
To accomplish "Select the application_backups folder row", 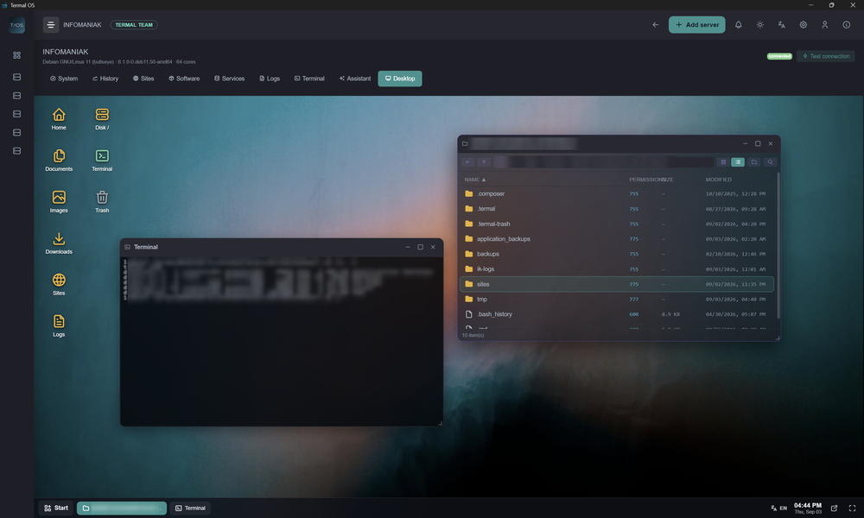I will pos(617,239).
